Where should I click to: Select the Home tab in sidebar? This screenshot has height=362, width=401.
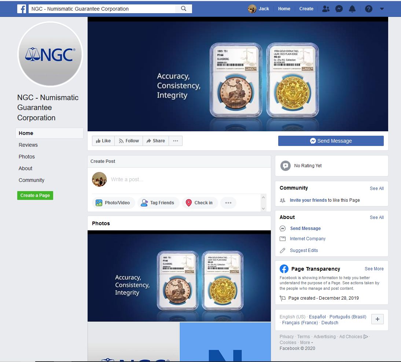point(49,133)
